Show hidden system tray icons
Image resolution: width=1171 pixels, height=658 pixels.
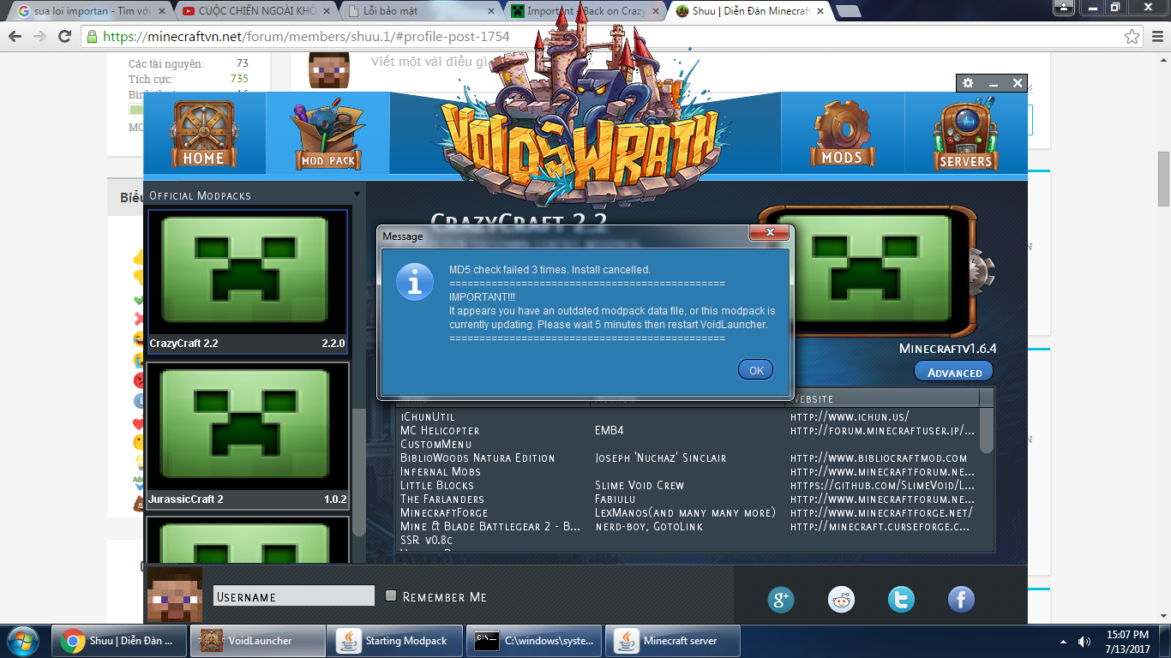click(1064, 641)
